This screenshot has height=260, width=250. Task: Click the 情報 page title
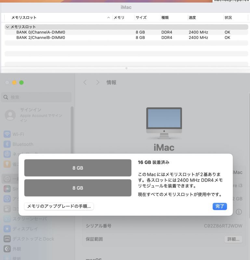[x=111, y=83]
